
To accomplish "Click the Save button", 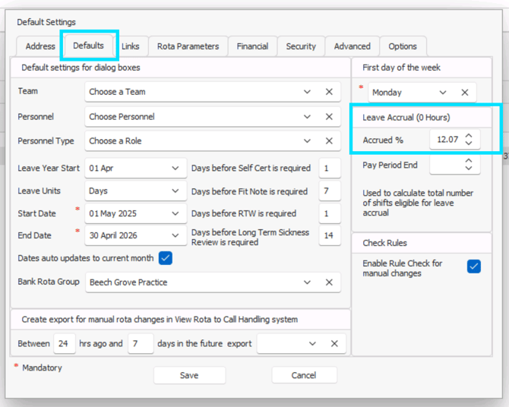I will pos(189,375).
